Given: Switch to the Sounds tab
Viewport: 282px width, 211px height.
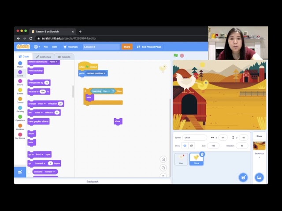Looking at the screenshot, I should (64, 57).
